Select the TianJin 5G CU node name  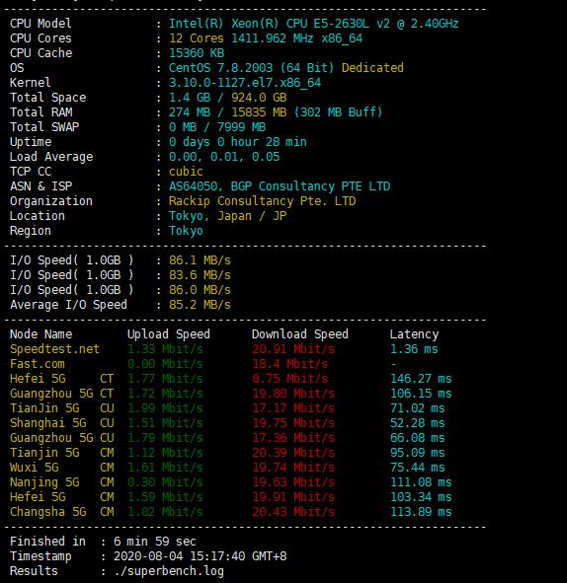[x=62, y=408]
